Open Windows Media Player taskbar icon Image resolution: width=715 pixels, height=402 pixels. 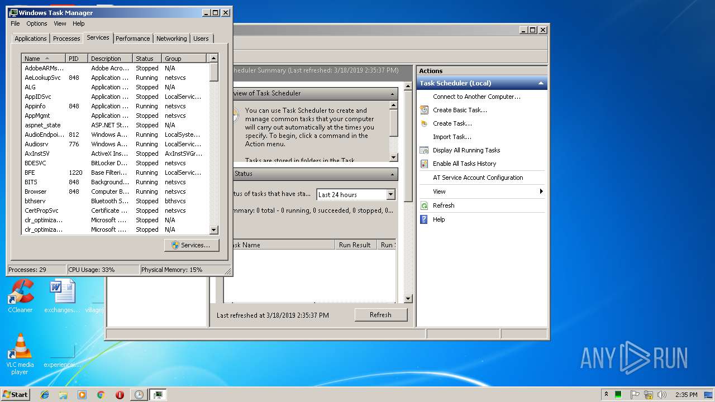tap(82, 395)
